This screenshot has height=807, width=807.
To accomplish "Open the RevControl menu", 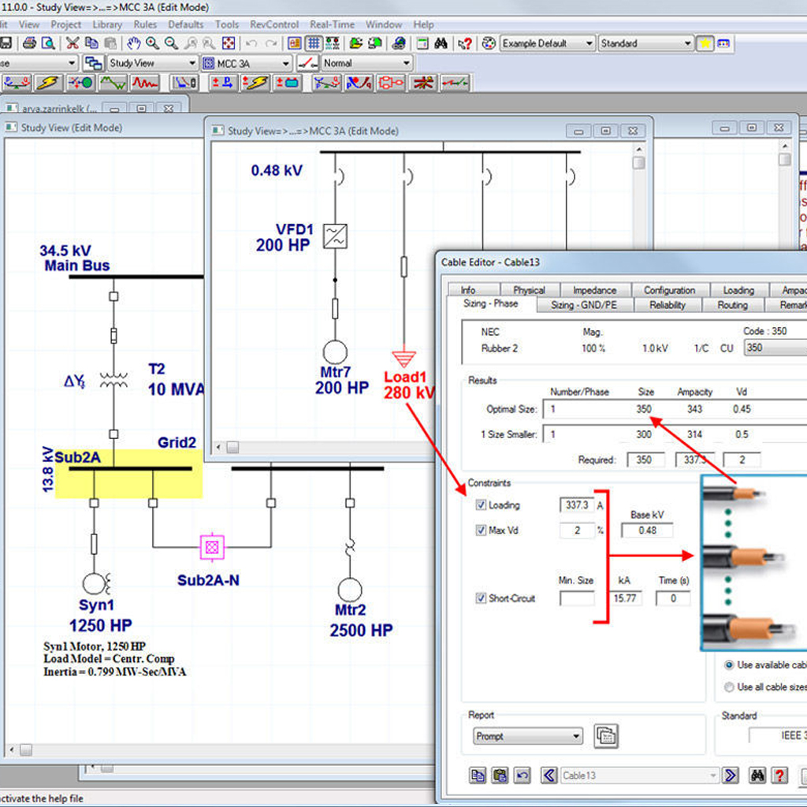I will (274, 24).
